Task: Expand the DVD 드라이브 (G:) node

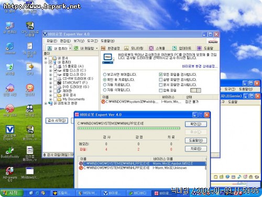Action: tap(50, 87)
